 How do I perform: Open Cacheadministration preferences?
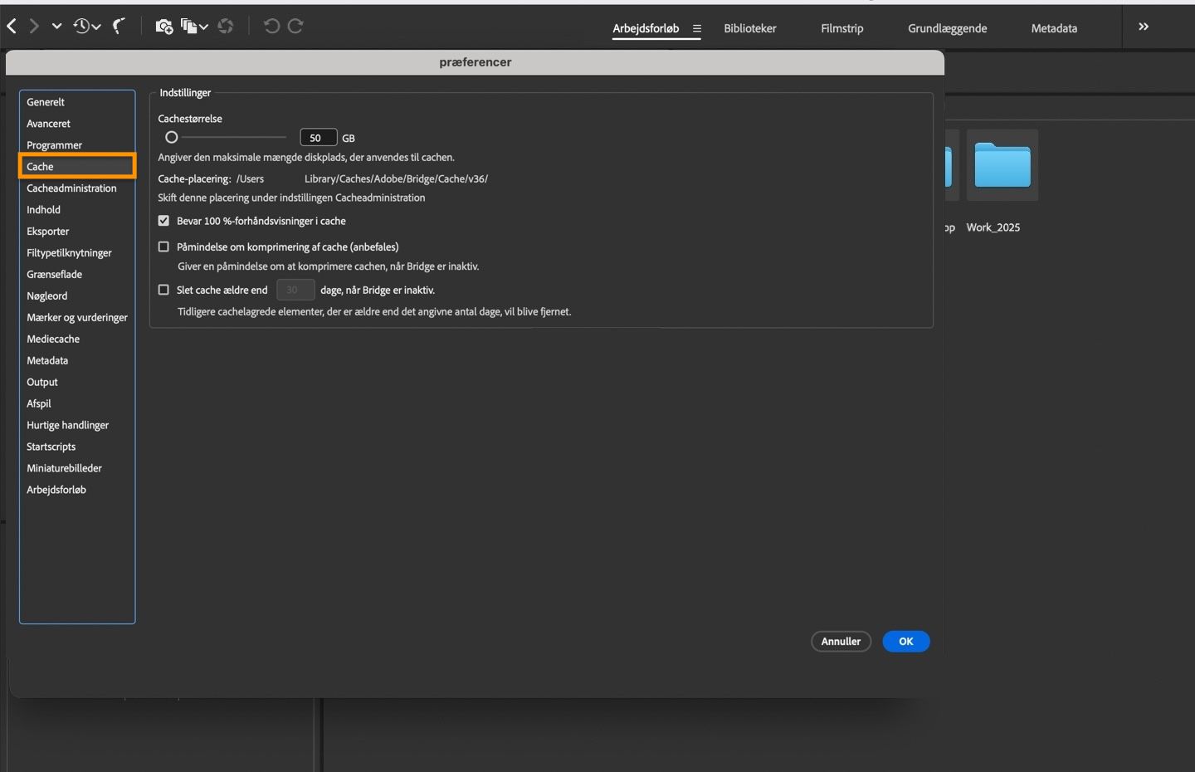(x=77, y=188)
